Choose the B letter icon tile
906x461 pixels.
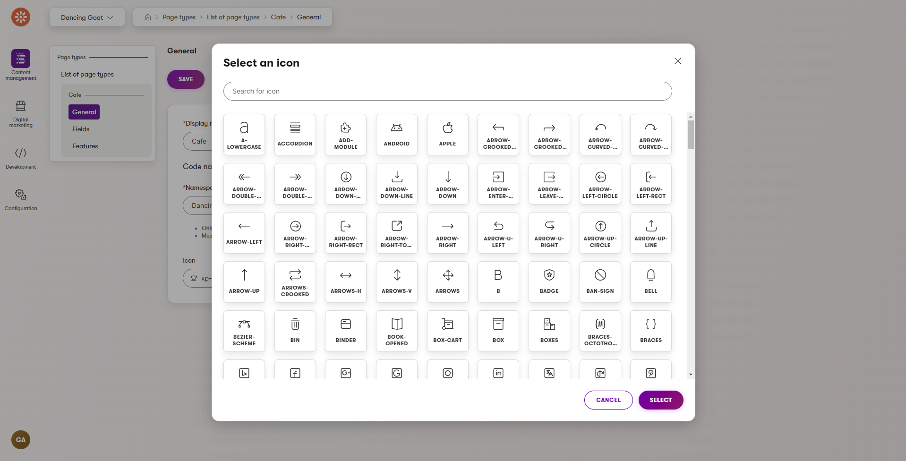click(x=498, y=282)
